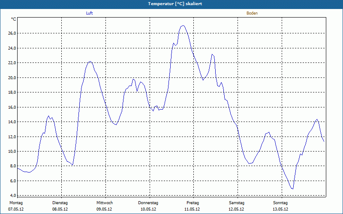
Task: Click the curve peak near 22°C on Dienstag
Action: 90,62
